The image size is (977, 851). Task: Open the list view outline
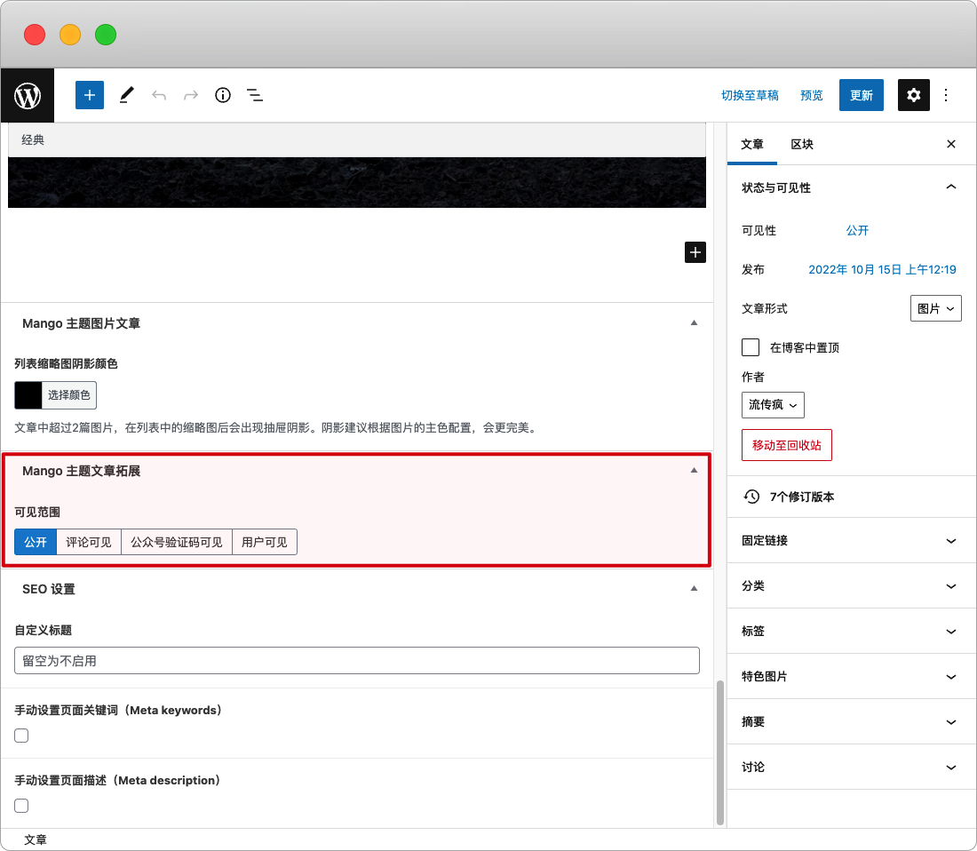[x=255, y=95]
